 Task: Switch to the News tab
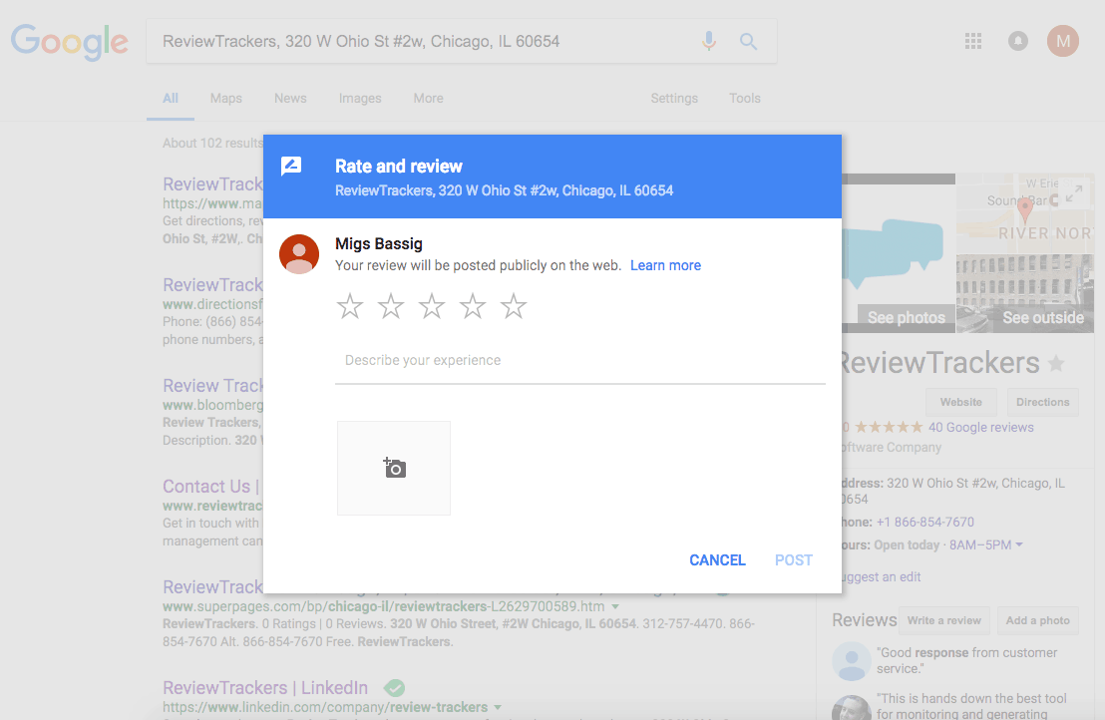pos(290,99)
